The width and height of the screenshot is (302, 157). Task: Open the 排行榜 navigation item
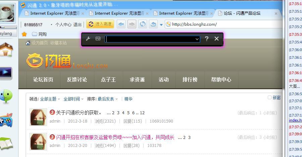point(190,80)
